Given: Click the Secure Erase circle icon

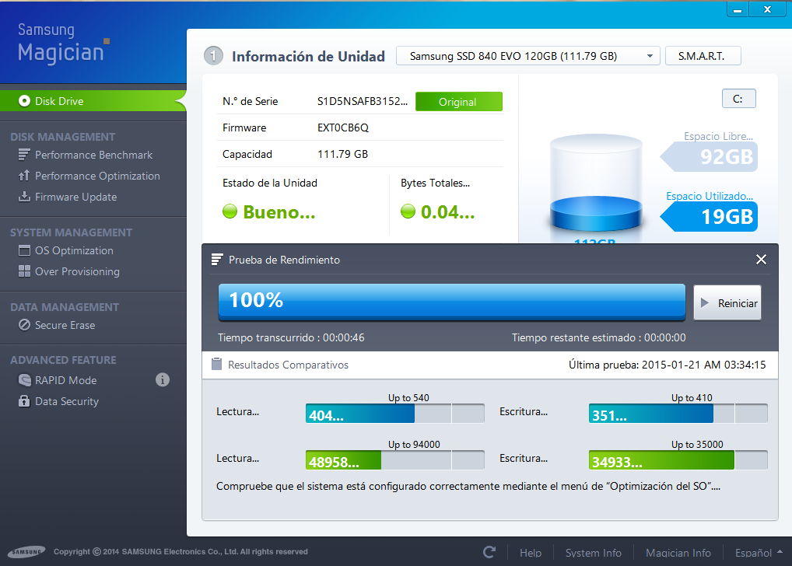Looking at the screenshot, I should [x=24, y=325].
